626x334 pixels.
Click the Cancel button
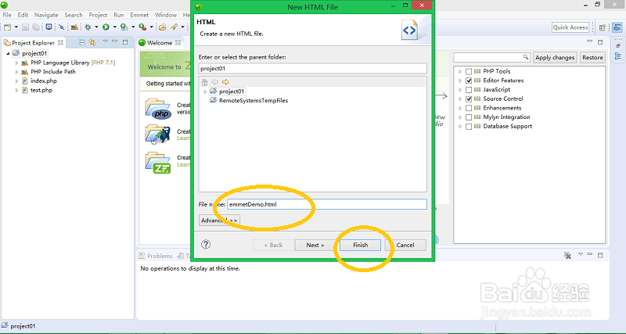coord(405,245)
